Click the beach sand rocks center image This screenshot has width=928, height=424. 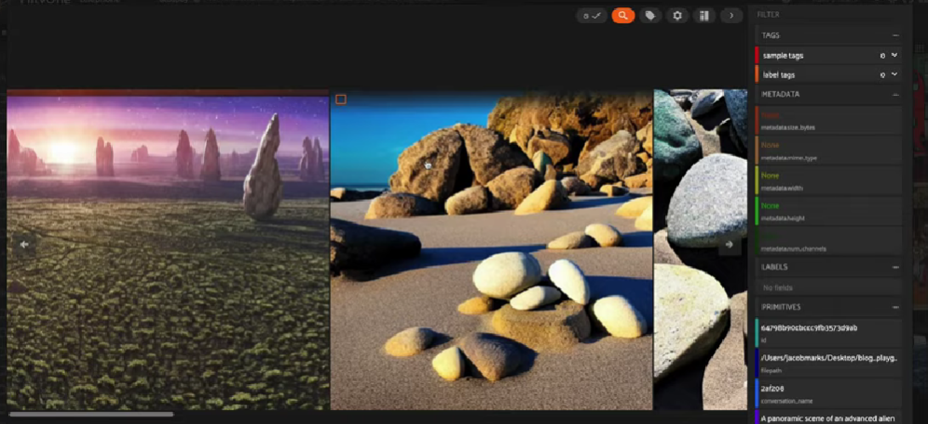click(x=491, y=250)
